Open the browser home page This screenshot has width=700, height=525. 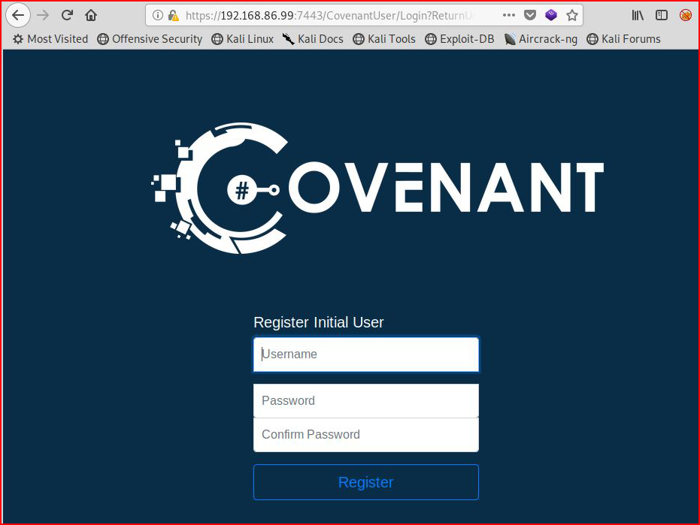[91, 15]
